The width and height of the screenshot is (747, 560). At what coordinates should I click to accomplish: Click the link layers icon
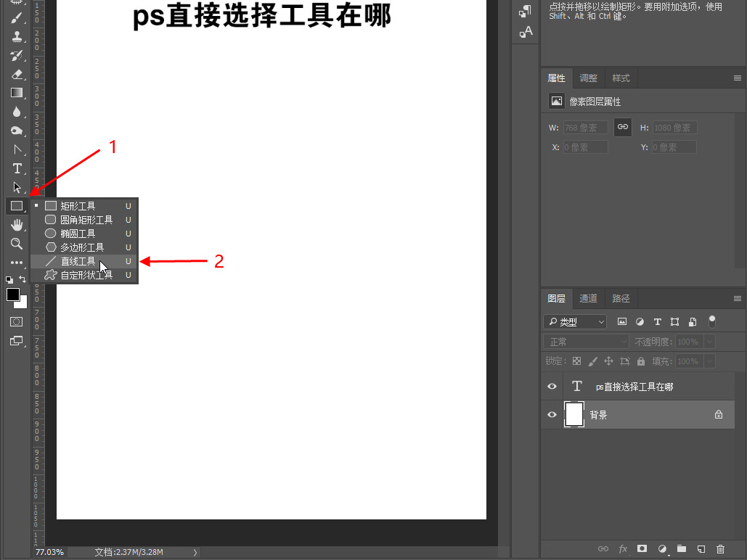pyautogui.click(x=603, y=548)
